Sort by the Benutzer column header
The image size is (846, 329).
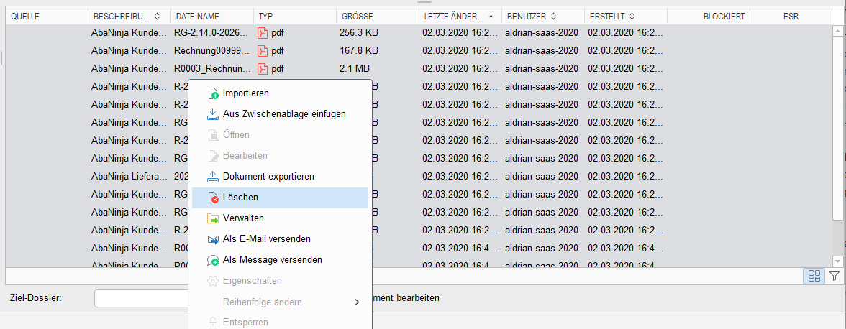pyautogui.click(x=542, y=16)
